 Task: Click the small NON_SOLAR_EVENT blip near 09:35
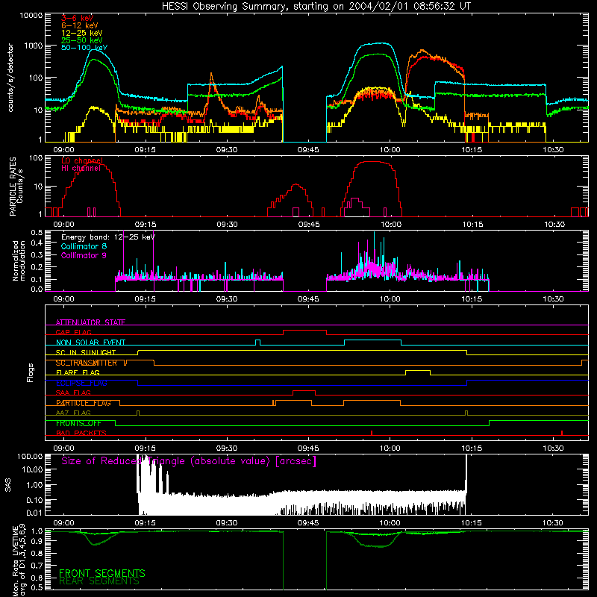coord(257,343)
